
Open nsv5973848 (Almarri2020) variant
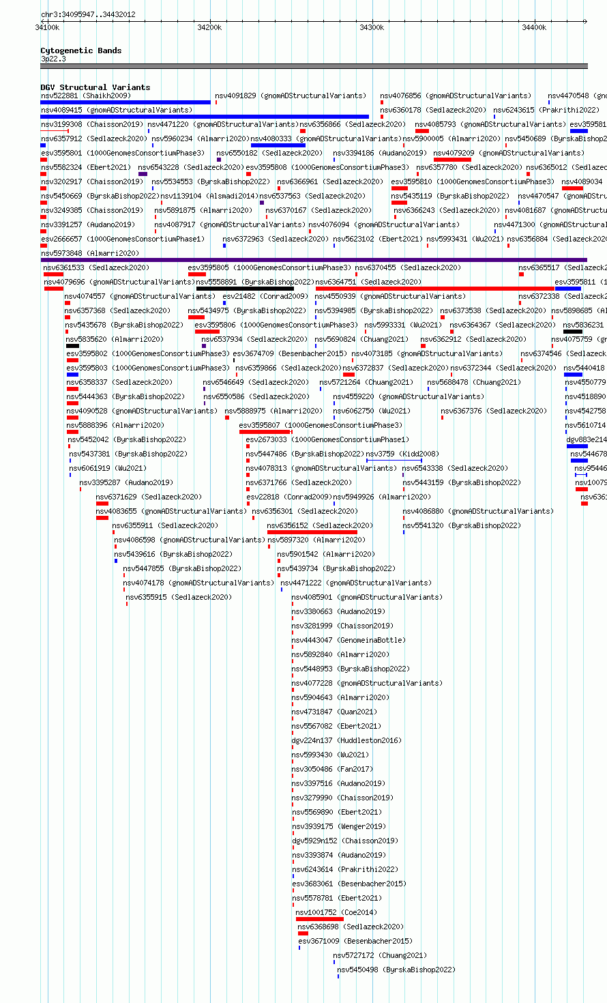(x=90, y=254)
